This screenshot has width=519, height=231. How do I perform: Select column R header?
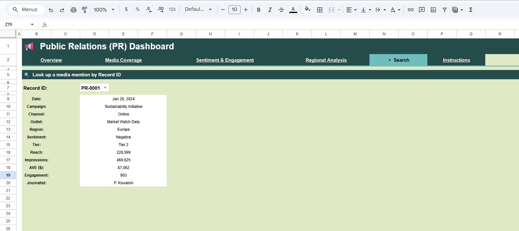(500, 34)
